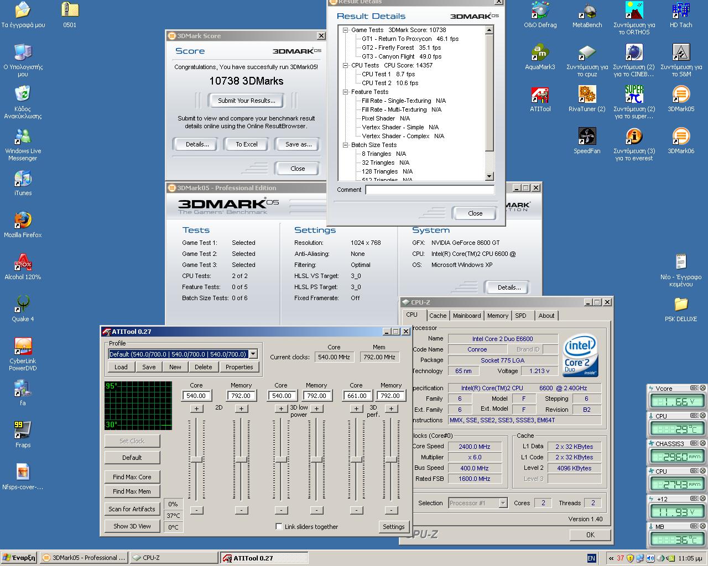708x566 pixels.
Task: Switch to CPU-Z About tab
Action: click(546, 316)
